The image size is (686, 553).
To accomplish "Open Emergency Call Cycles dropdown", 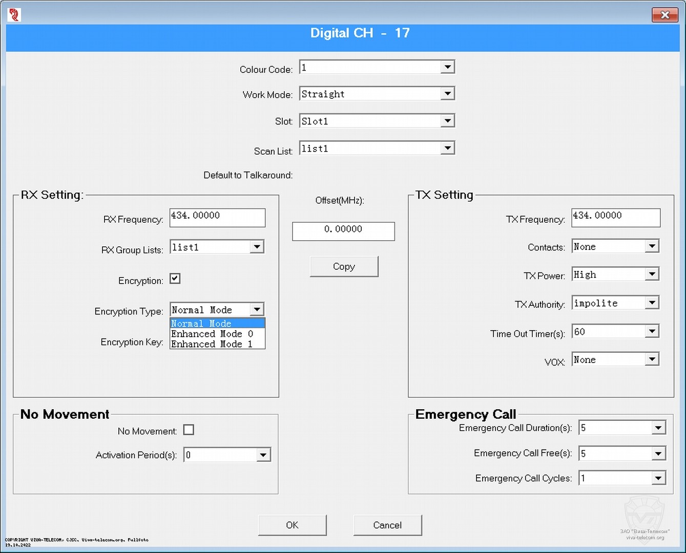I will point(658,478).
